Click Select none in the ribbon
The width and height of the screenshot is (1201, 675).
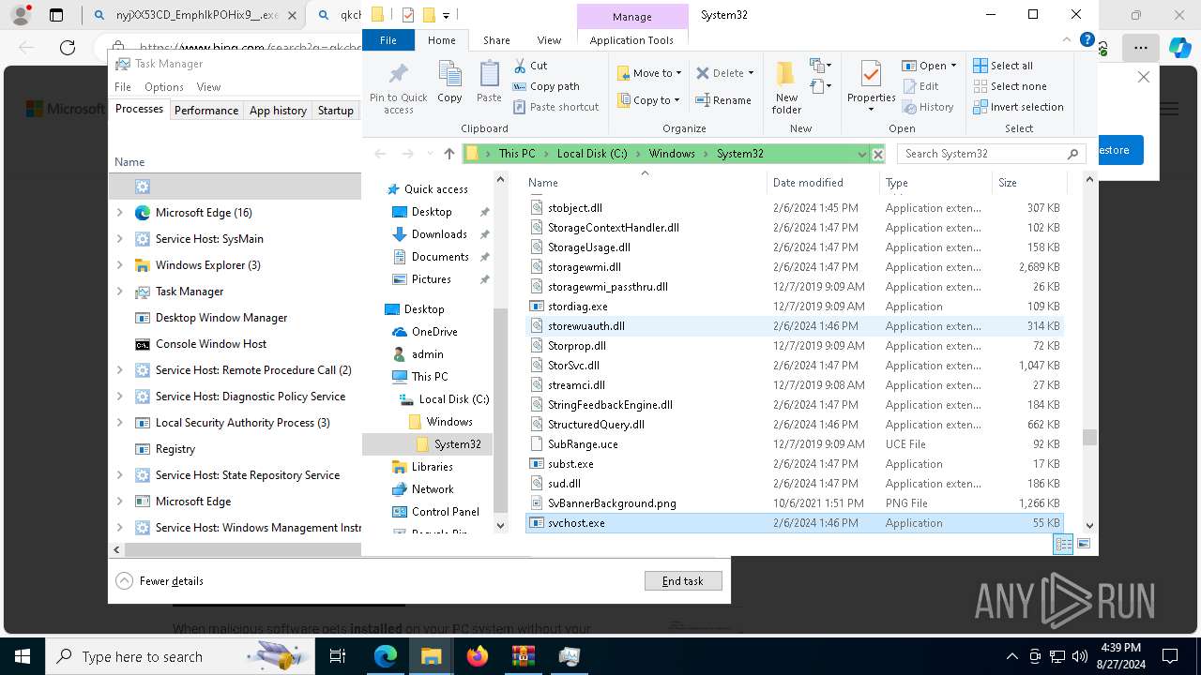[x=1010, y=86]
